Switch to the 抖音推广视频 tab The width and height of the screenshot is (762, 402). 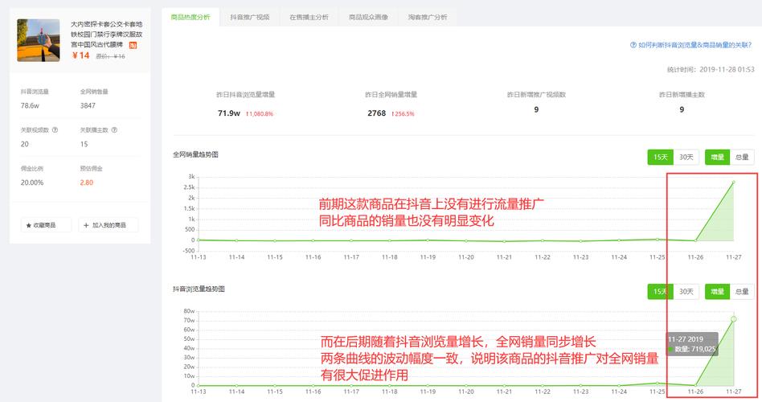250,17
